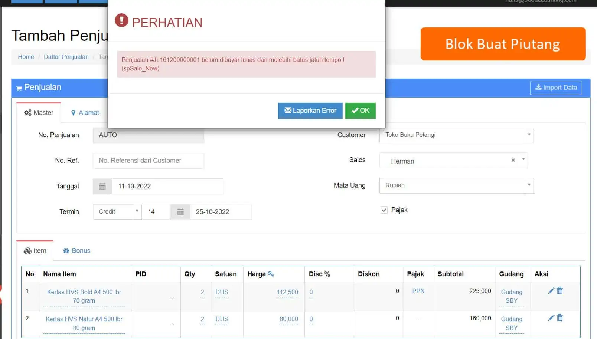Click Laporkan Error button
Viewport: 597px width, 339px height.
(310, 111)
